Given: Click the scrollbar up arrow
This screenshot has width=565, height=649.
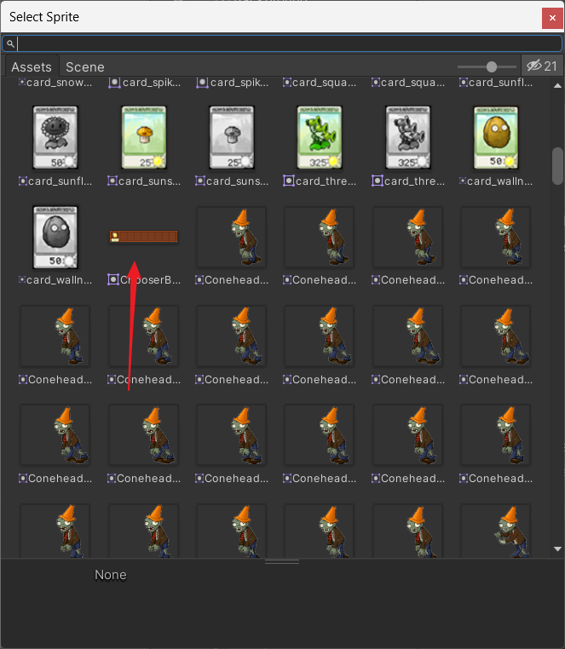Looking at the screenshot, I should [x=557, y=86].
